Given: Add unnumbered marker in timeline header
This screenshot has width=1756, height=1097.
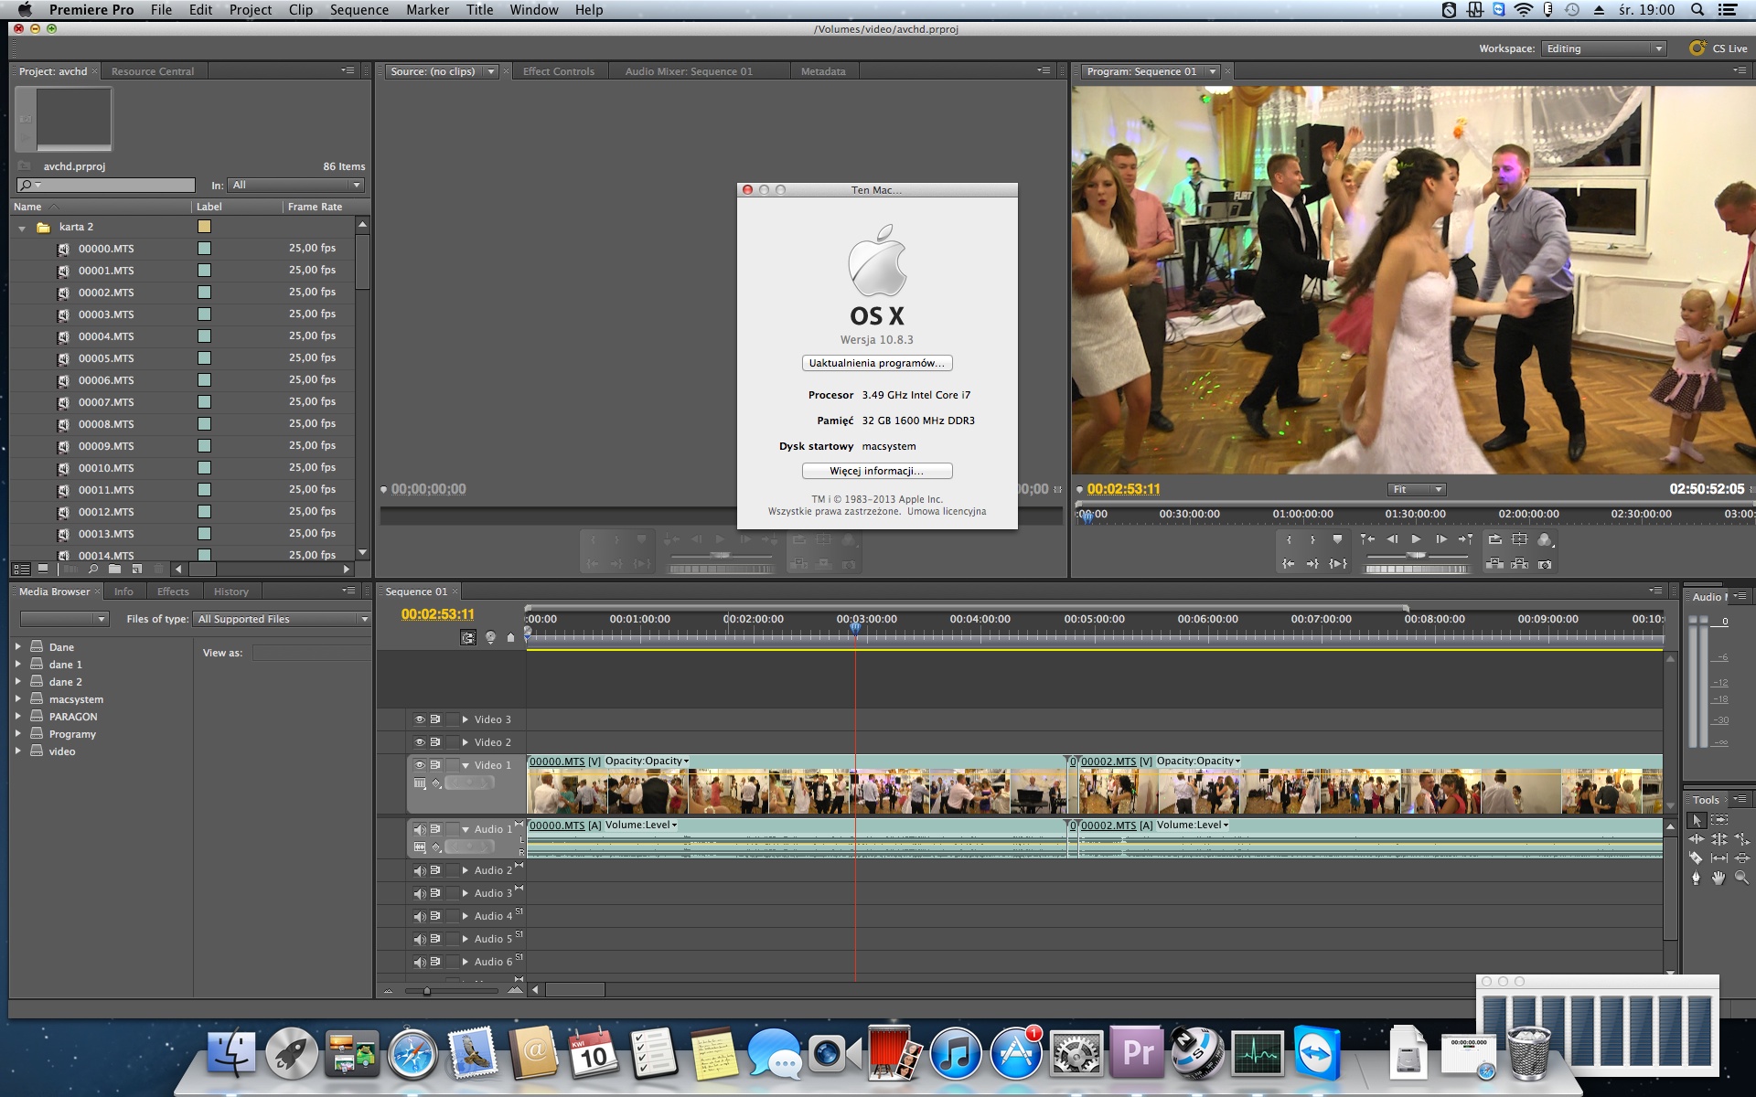Looking at the screenshot, I should [x=510, y=637].
